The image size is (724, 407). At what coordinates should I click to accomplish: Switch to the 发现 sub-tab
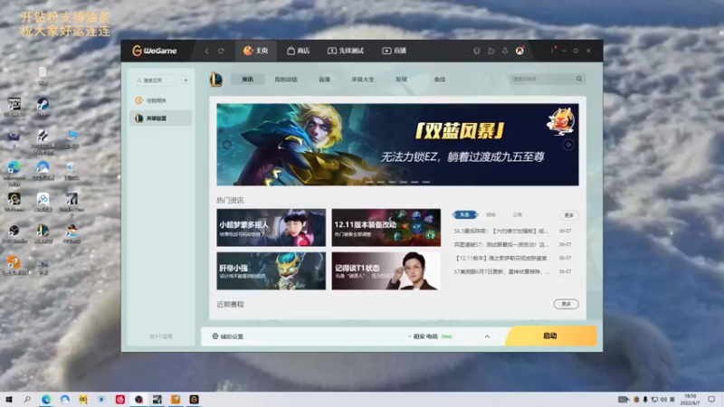[x=401, y=80]
